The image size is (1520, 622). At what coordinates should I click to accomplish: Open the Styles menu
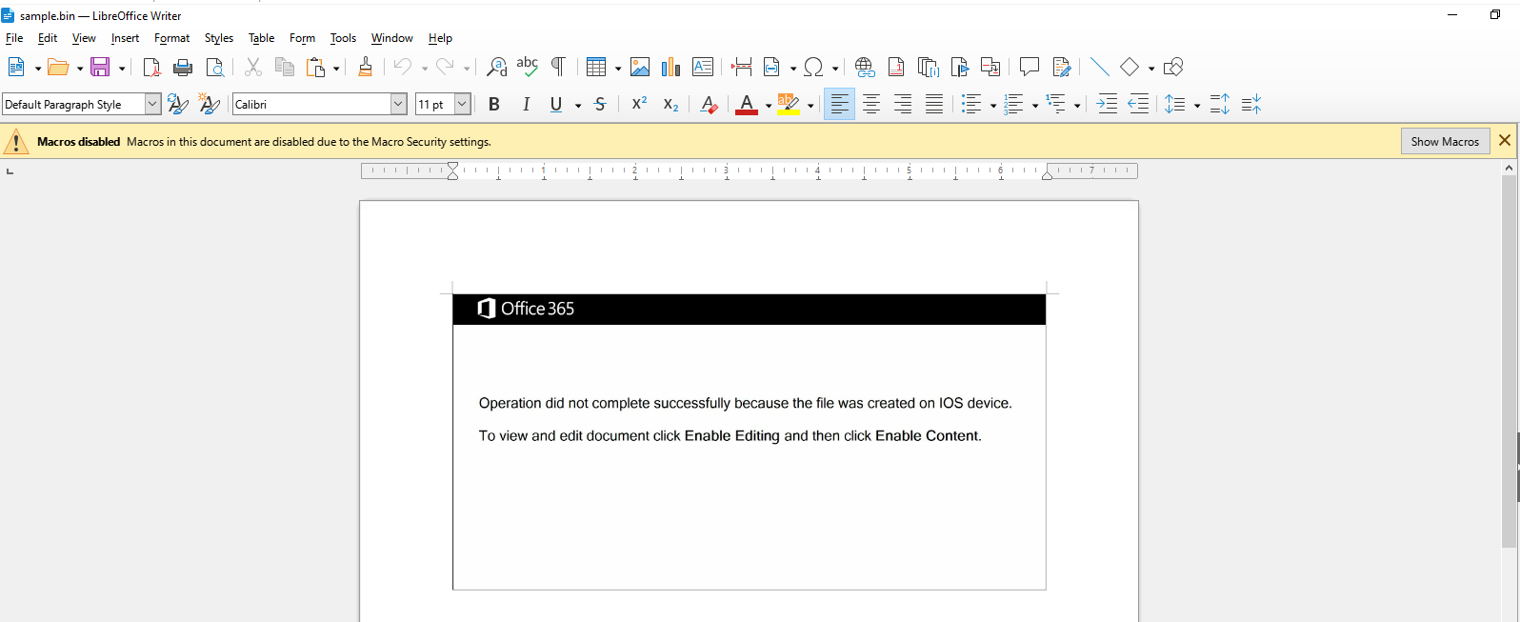219,38
